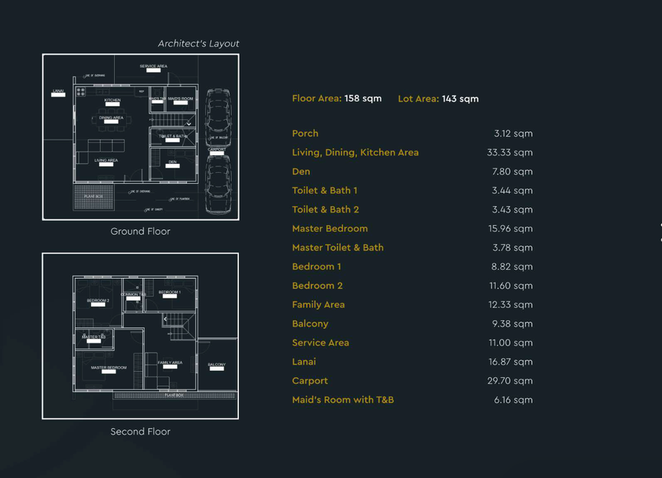This screenshot has height=478, width=662.
Task: Click the "Toilet & Bath 1" label
Action: tap(324, 190)
